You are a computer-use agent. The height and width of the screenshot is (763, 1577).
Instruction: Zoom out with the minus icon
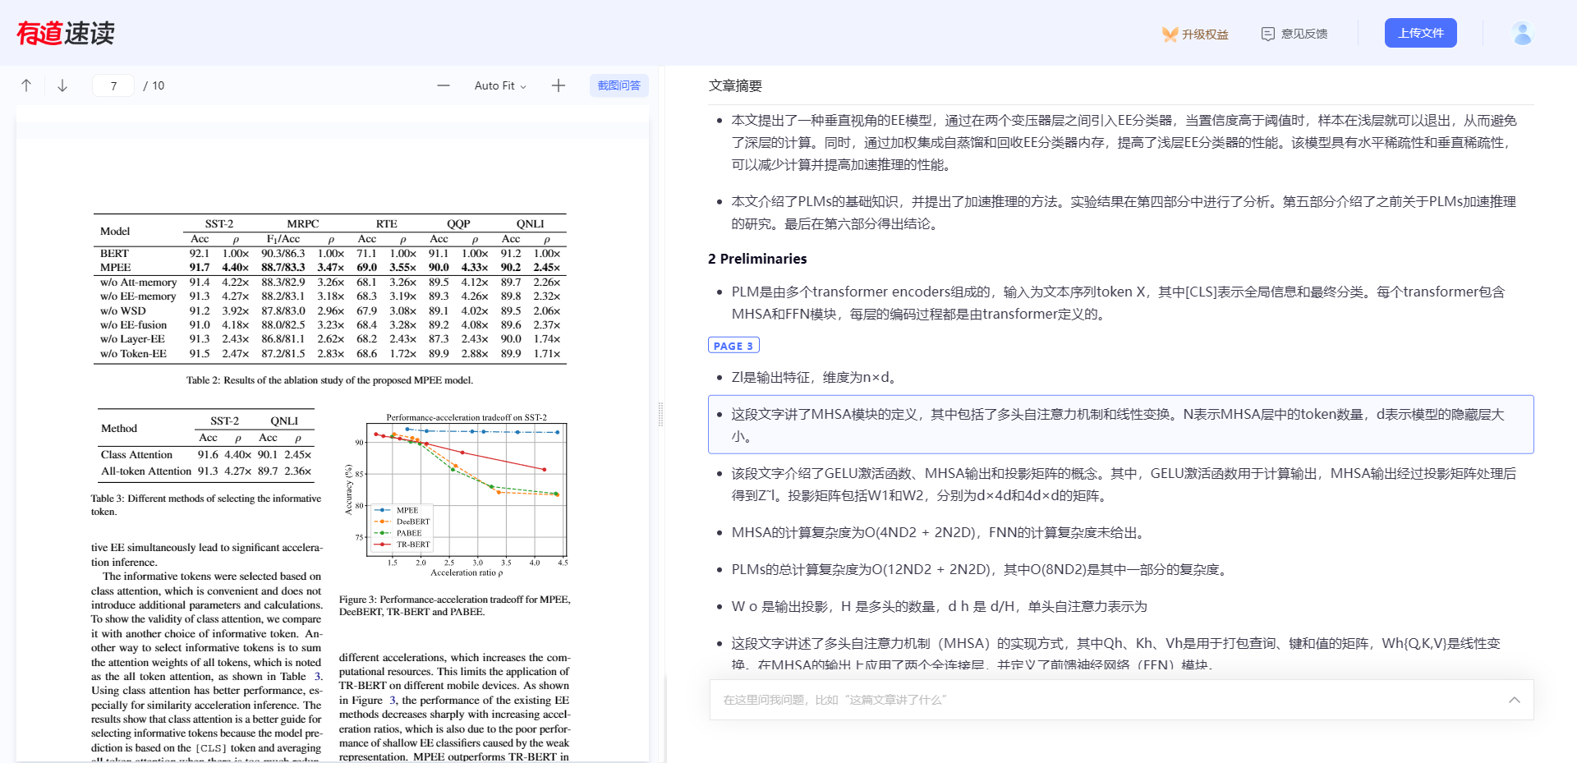(444, 85)
